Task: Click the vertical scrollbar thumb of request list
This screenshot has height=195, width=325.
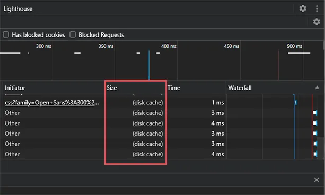Action: tap(321, 148)
